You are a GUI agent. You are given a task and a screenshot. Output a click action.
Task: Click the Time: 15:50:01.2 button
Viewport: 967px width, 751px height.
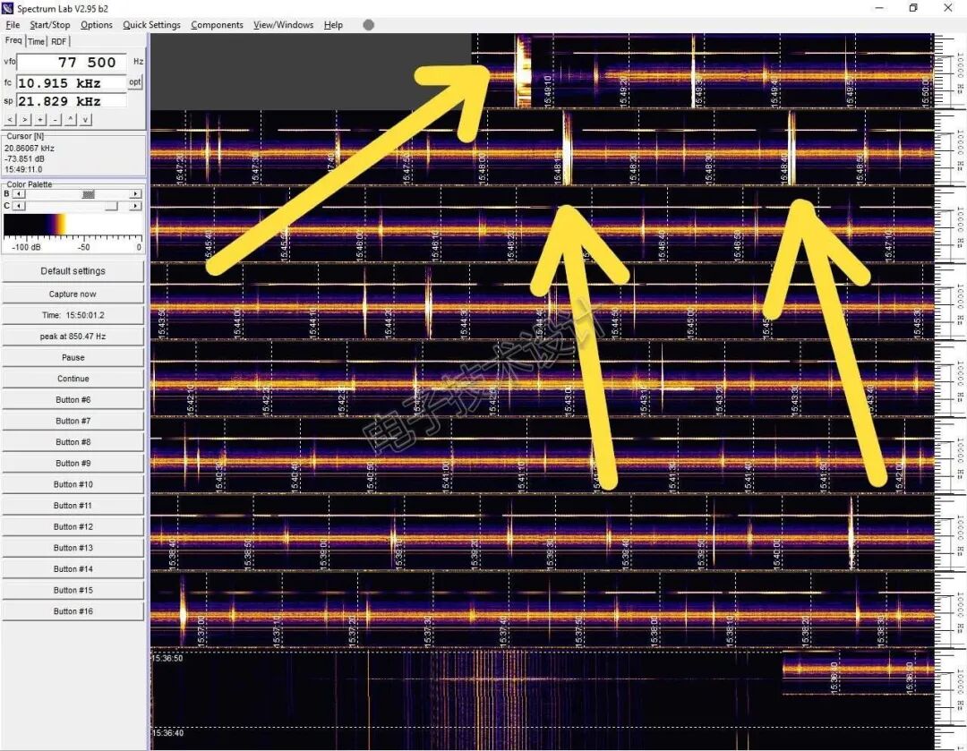pos(73,315)
